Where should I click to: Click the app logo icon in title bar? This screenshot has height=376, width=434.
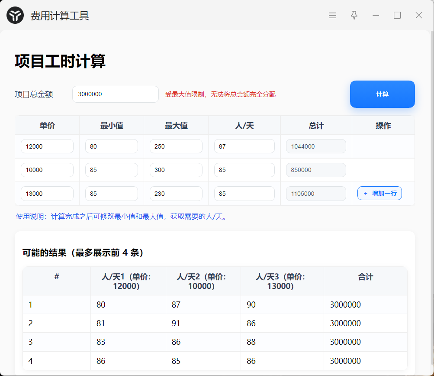(15, 15)
